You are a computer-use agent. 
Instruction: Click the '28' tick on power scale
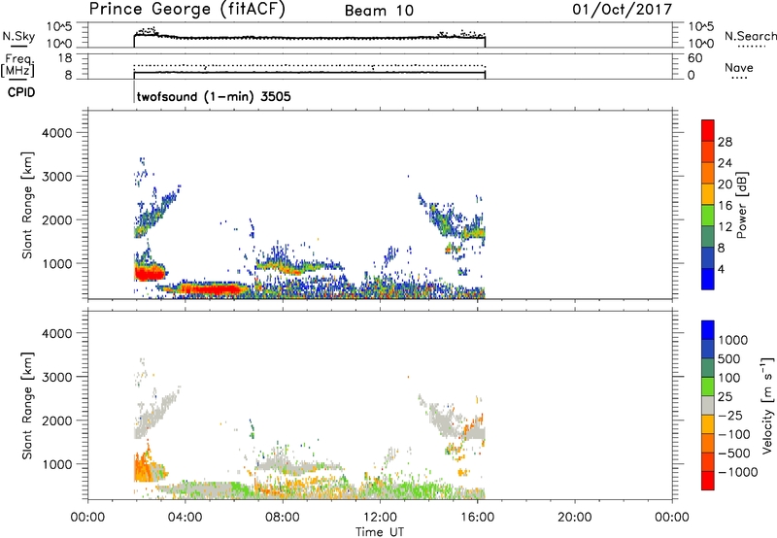click(725, 142)
